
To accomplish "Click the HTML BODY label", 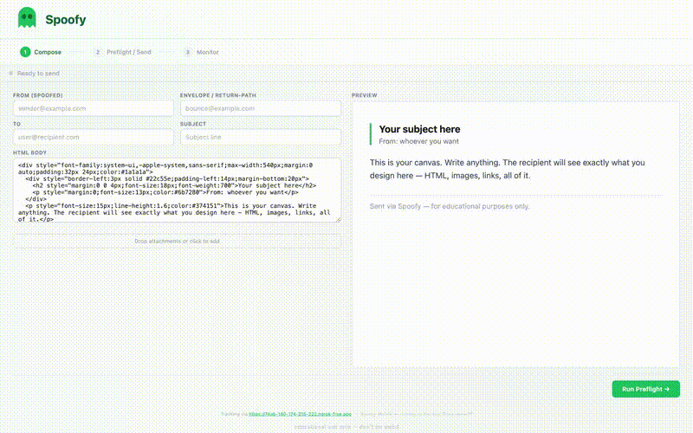I will 29,153.
